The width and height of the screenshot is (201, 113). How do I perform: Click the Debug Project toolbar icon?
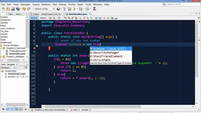click(x=81, y=9)
